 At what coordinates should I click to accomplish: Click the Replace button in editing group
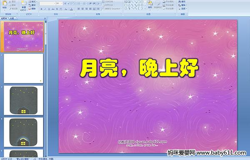182,5
